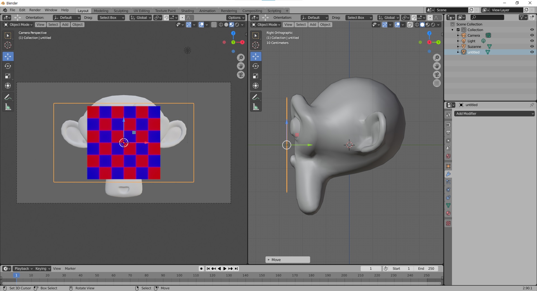Toggle visibility of Camera in outliner
Image resolution: width=537 pixels, height=291 pixels.
click(x=532, y=35)
